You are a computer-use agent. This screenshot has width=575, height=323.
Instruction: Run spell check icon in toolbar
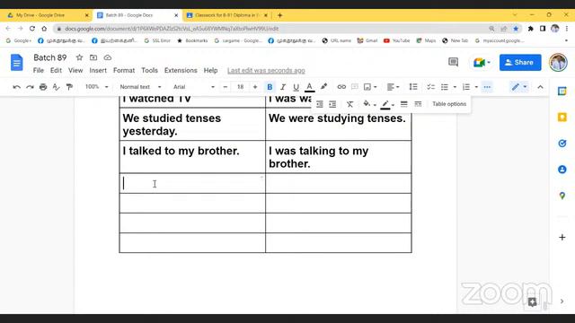tap(56, 87)
